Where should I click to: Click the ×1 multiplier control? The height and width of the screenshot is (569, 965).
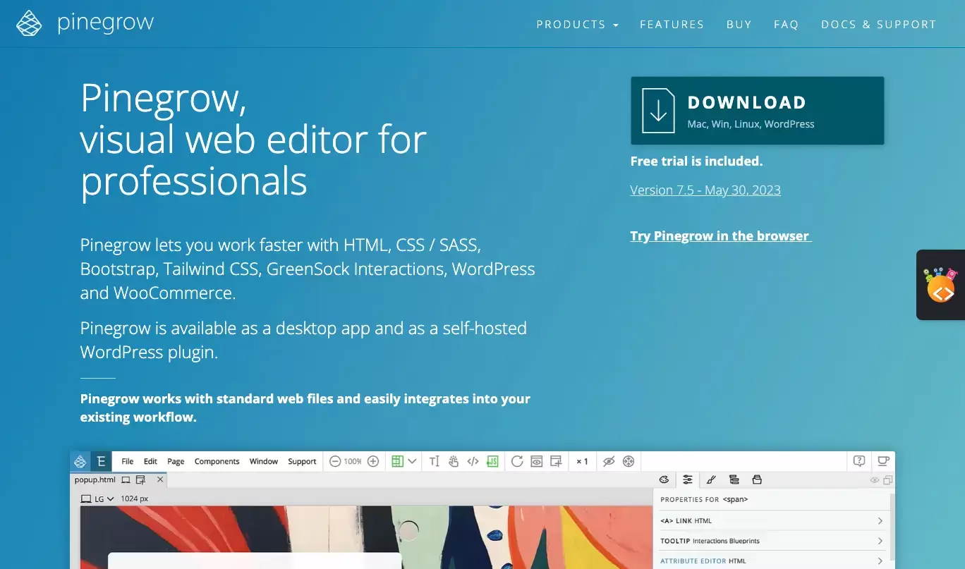click(x=582, y=461)
